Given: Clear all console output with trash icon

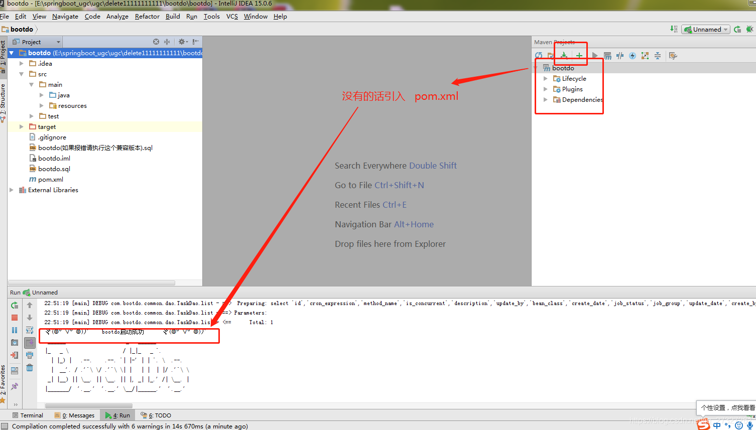Looking at the screenshot, I should (x=30, y=368).
